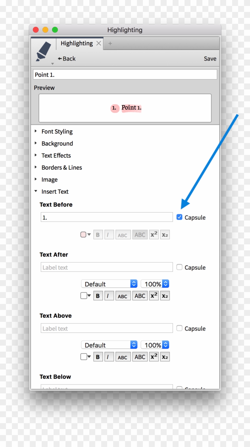Uncheck the Capsule option for Text Before
This screenshot has height=447, width=250.
[x=179, y=217]
